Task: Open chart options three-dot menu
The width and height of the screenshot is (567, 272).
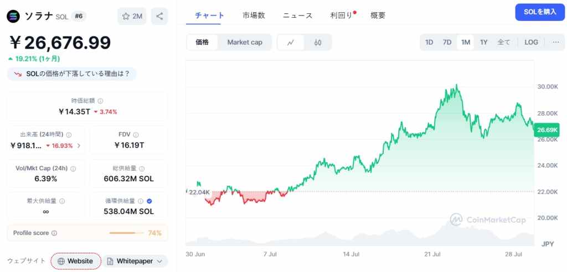Action: coord(556,42)
